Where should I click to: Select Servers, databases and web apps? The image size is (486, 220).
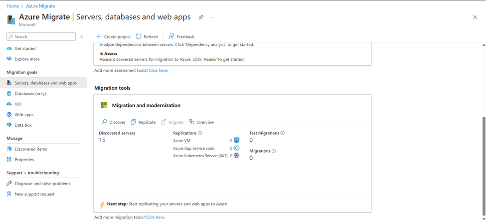43,83
